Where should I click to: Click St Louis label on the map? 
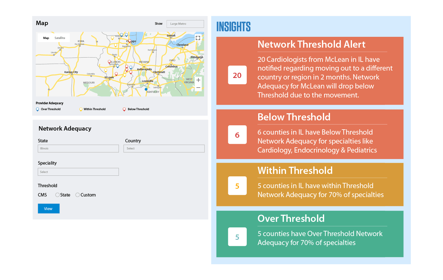[x=109, y=77]
